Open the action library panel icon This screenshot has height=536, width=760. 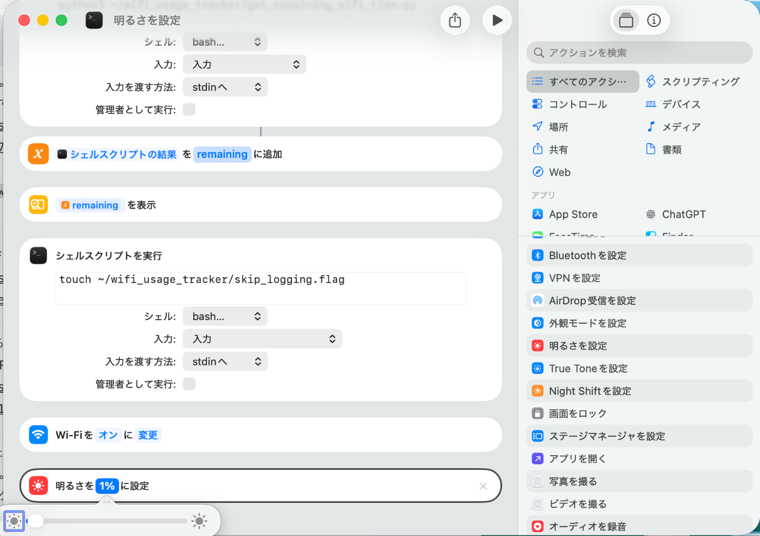tap(626, 21)
